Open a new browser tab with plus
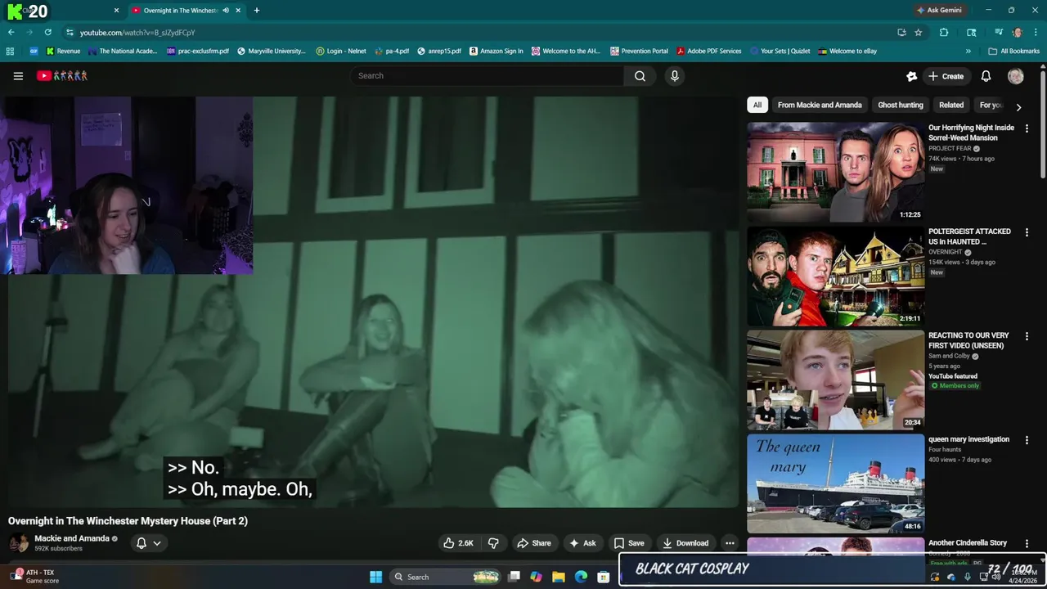The width and height of the screenshot is (1047, 589). (257, 11)
